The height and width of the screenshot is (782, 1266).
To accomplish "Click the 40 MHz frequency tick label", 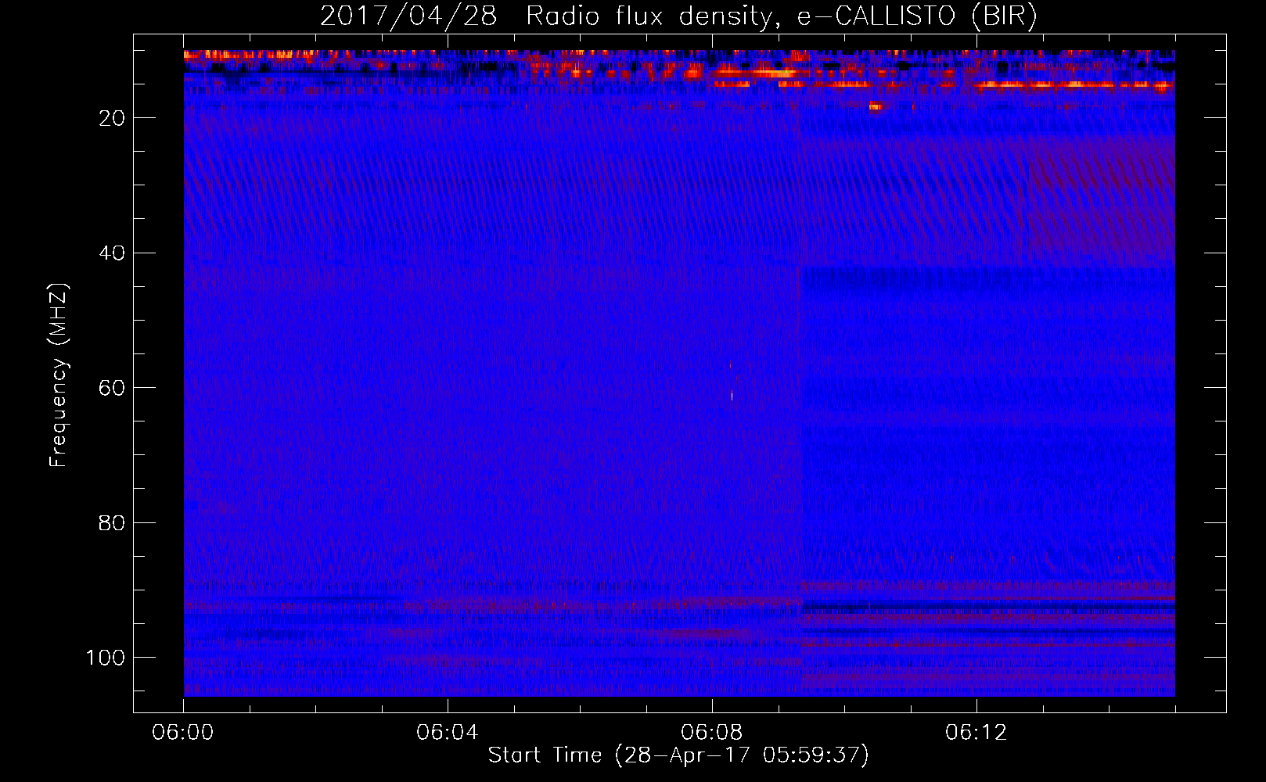I will click(112, 253).
